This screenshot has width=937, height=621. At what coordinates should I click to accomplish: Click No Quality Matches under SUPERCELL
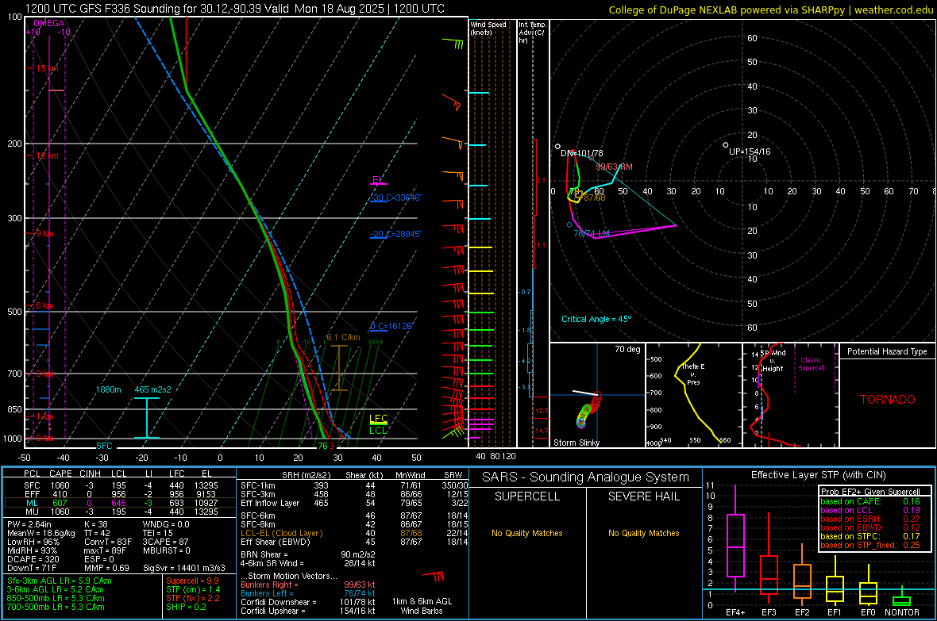coord(527,533)
